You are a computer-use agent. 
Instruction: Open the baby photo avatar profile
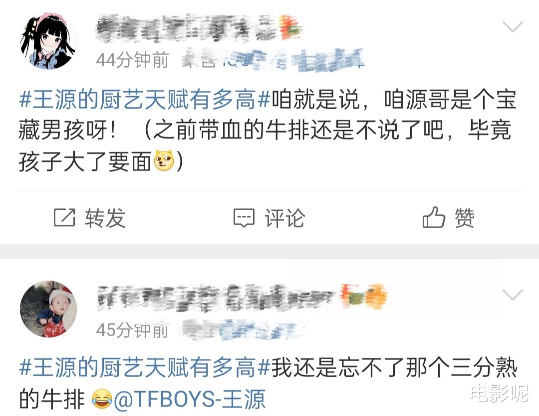coord(48,309)
